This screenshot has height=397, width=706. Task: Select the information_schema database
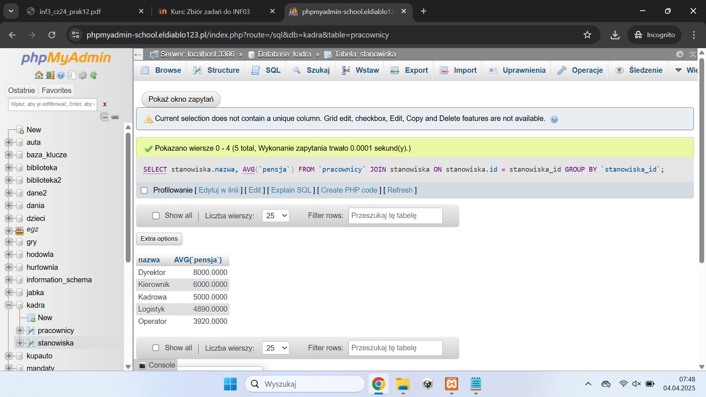point(59,280)
